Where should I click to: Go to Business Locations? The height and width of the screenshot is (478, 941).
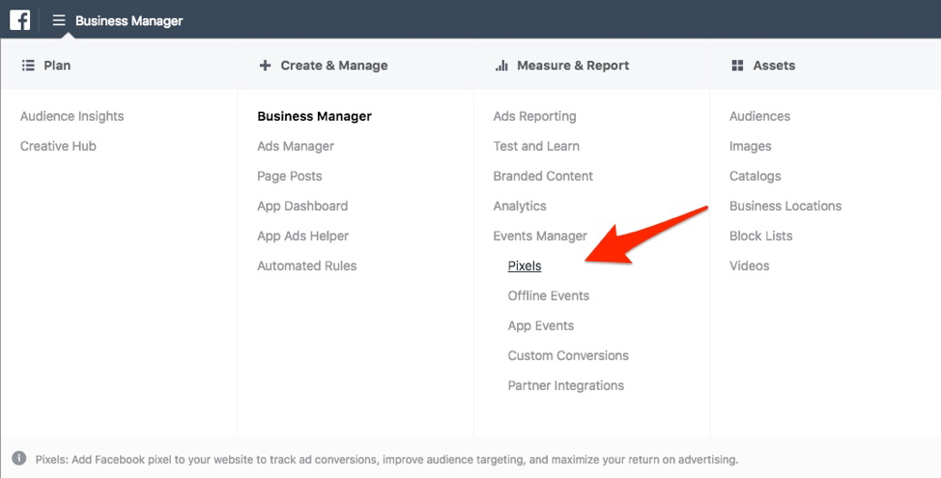(x=785, y=207)
